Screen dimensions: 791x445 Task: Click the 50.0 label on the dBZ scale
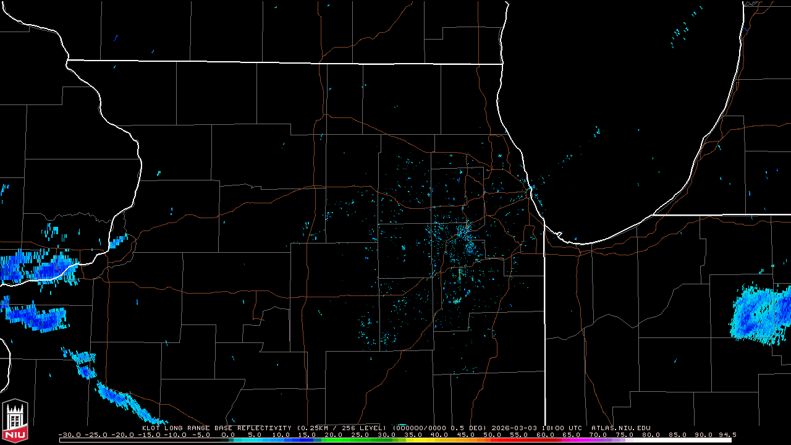point(492,434)
